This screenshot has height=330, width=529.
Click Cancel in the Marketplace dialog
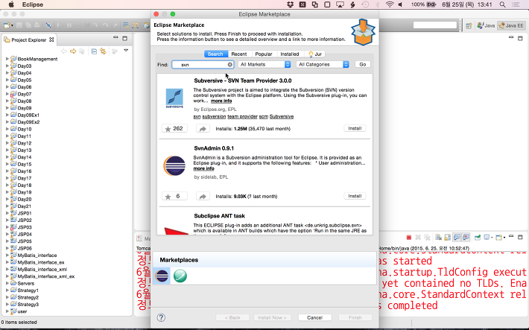coord(314,317)
